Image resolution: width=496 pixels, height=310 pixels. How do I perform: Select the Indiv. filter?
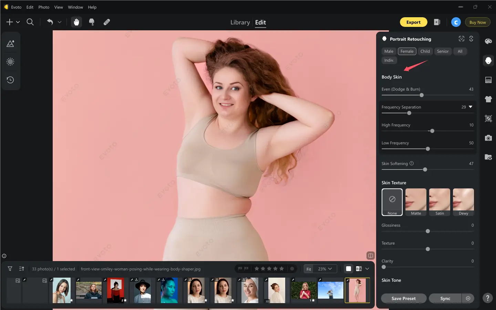pyautogui.click(x=389, y=60)
